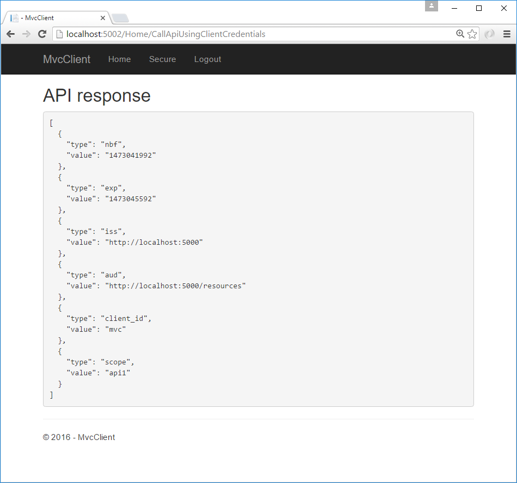517x483 pixels.
Task: Open the Chrome hamburger menu
Action: point(507,34)
